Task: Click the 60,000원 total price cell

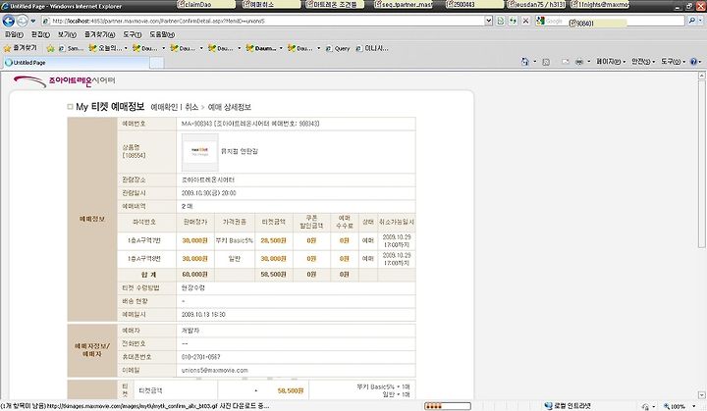Action: (x=194, y=274)
